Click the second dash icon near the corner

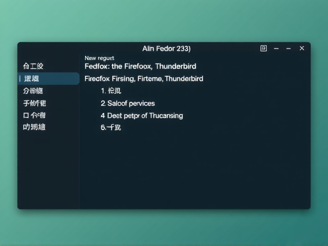point(288,48)
